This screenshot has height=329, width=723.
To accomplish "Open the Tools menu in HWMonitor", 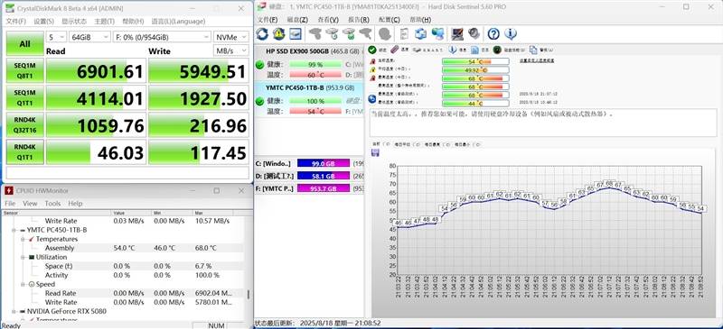I will [52, 204].
